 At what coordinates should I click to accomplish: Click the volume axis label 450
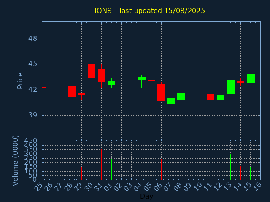(x=30, y=141)
